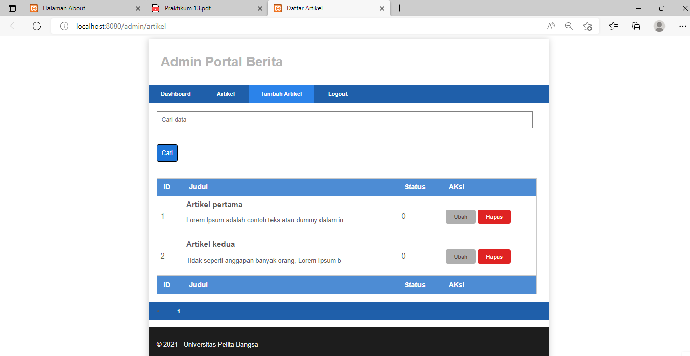Click the blue Cari search button
Image resolution: width=690 pixels, height=356 pixels.
coord(167,152)
